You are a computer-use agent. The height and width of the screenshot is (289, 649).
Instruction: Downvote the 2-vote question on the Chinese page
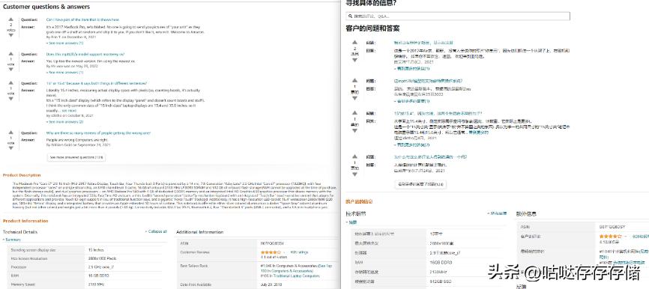[354, 60]
